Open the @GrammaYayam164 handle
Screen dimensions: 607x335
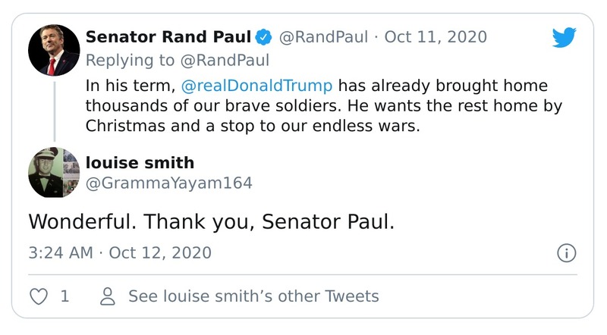168,183
